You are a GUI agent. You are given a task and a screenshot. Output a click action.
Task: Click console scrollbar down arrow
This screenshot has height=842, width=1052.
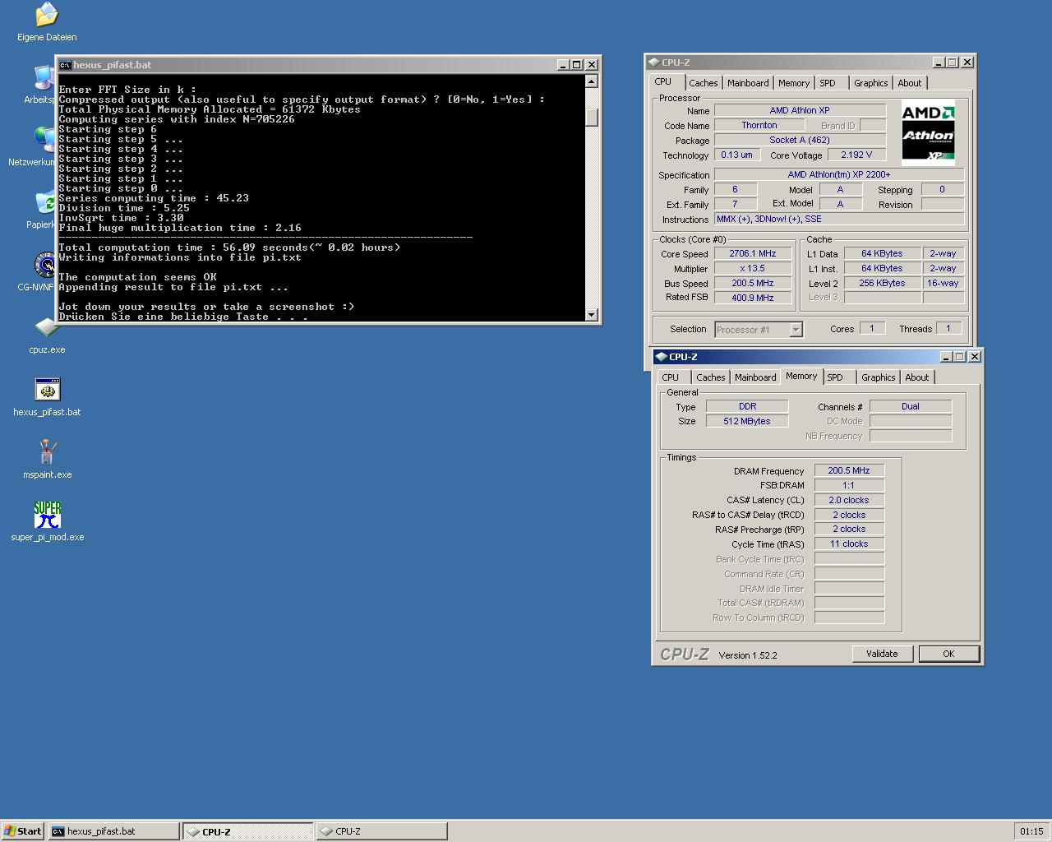pyautogui.click(x=592, y=314)
